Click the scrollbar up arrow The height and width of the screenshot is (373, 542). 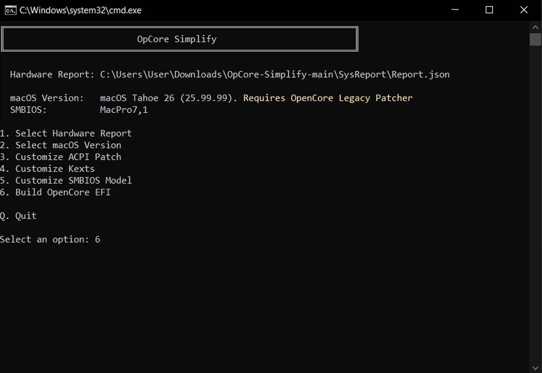pos(535,27)
